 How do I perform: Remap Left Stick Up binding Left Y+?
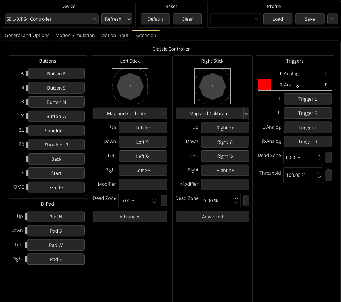click(143, 128)
